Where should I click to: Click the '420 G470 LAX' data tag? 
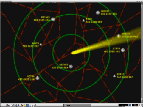point(26,79)
